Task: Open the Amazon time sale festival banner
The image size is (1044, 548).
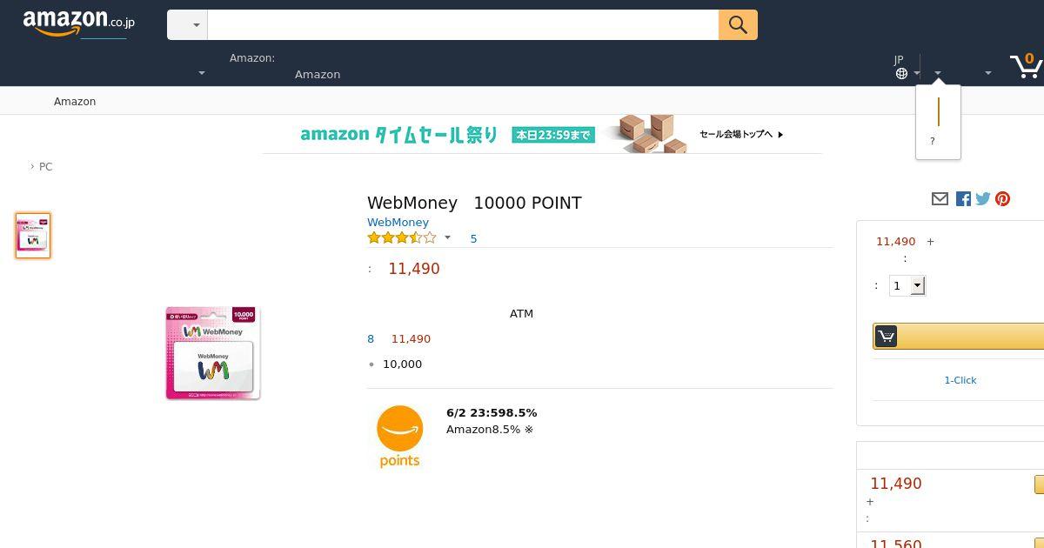Action: point(542,135)
